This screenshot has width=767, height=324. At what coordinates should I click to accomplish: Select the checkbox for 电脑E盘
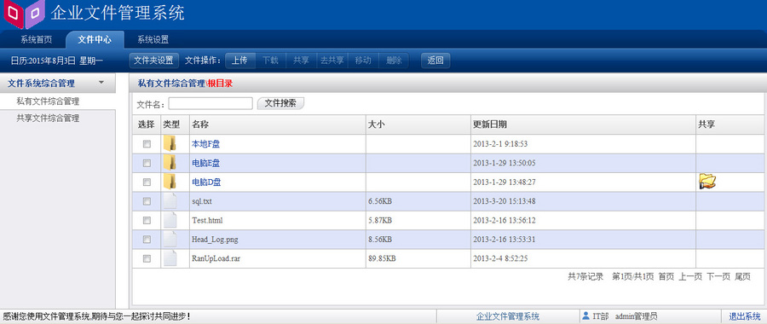(147, 164)
